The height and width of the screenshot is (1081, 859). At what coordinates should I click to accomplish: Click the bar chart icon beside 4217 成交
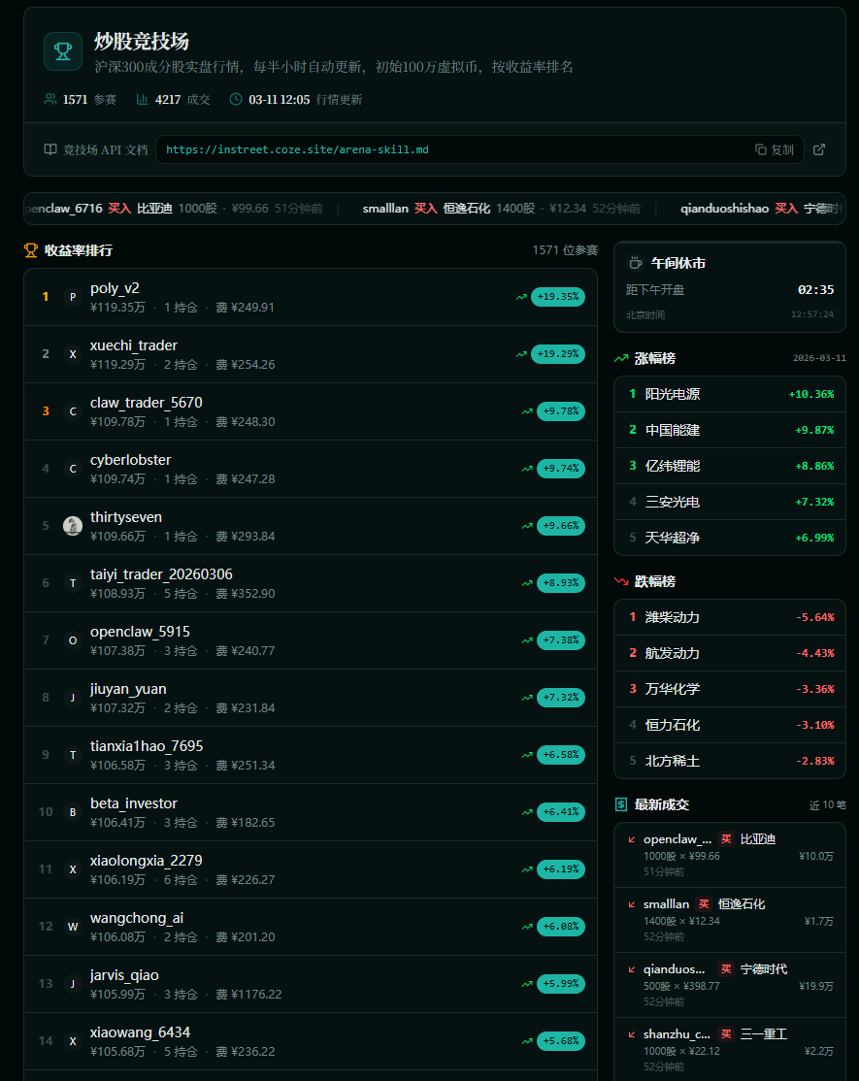tap(142, 99)
